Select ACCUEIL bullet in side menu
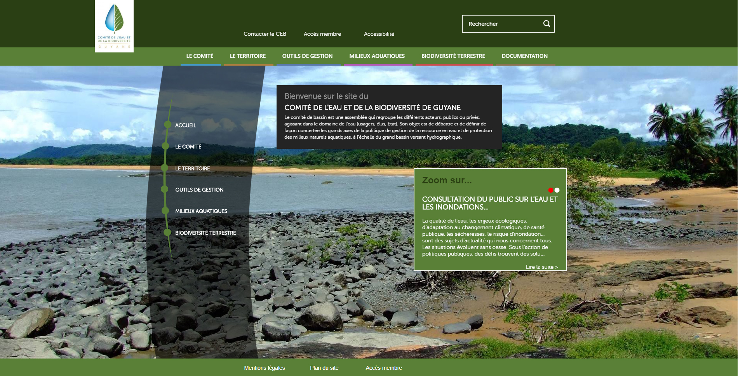Screen dimensions: 738x376 pos(168,125)
